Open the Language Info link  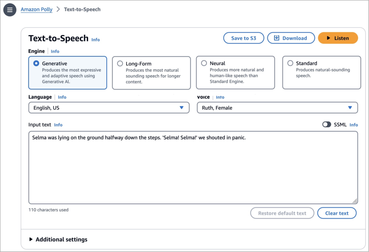(62, 97)
